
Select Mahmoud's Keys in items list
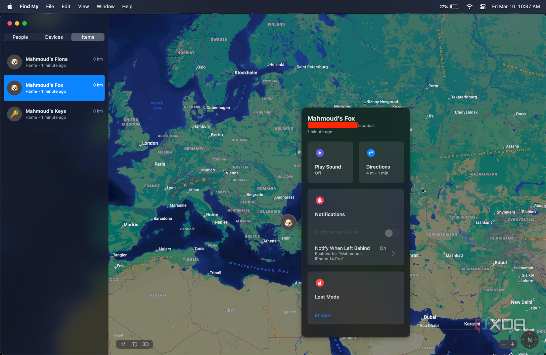pyautogui.click(x=54, y=114)
